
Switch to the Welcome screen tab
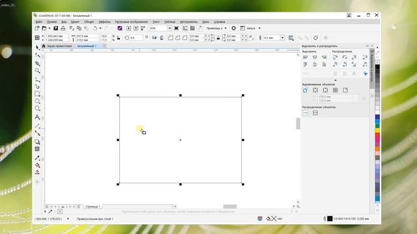click(57, 46)
